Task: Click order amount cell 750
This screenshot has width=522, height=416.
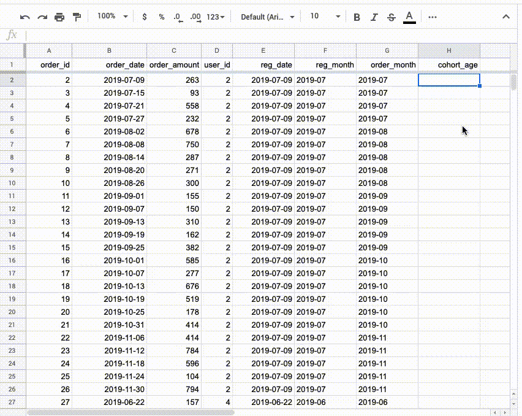Action: (x=174, y=145)
